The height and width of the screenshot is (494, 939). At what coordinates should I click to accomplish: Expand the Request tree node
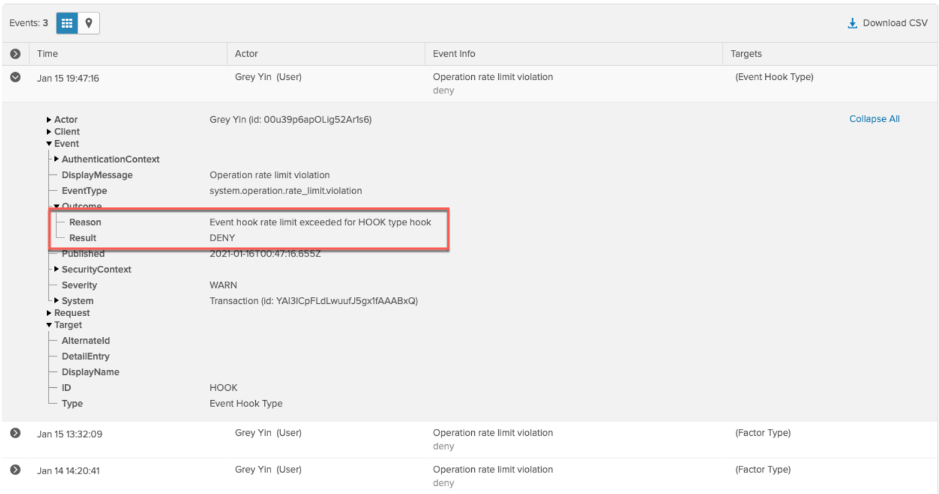tap(49, 313)
